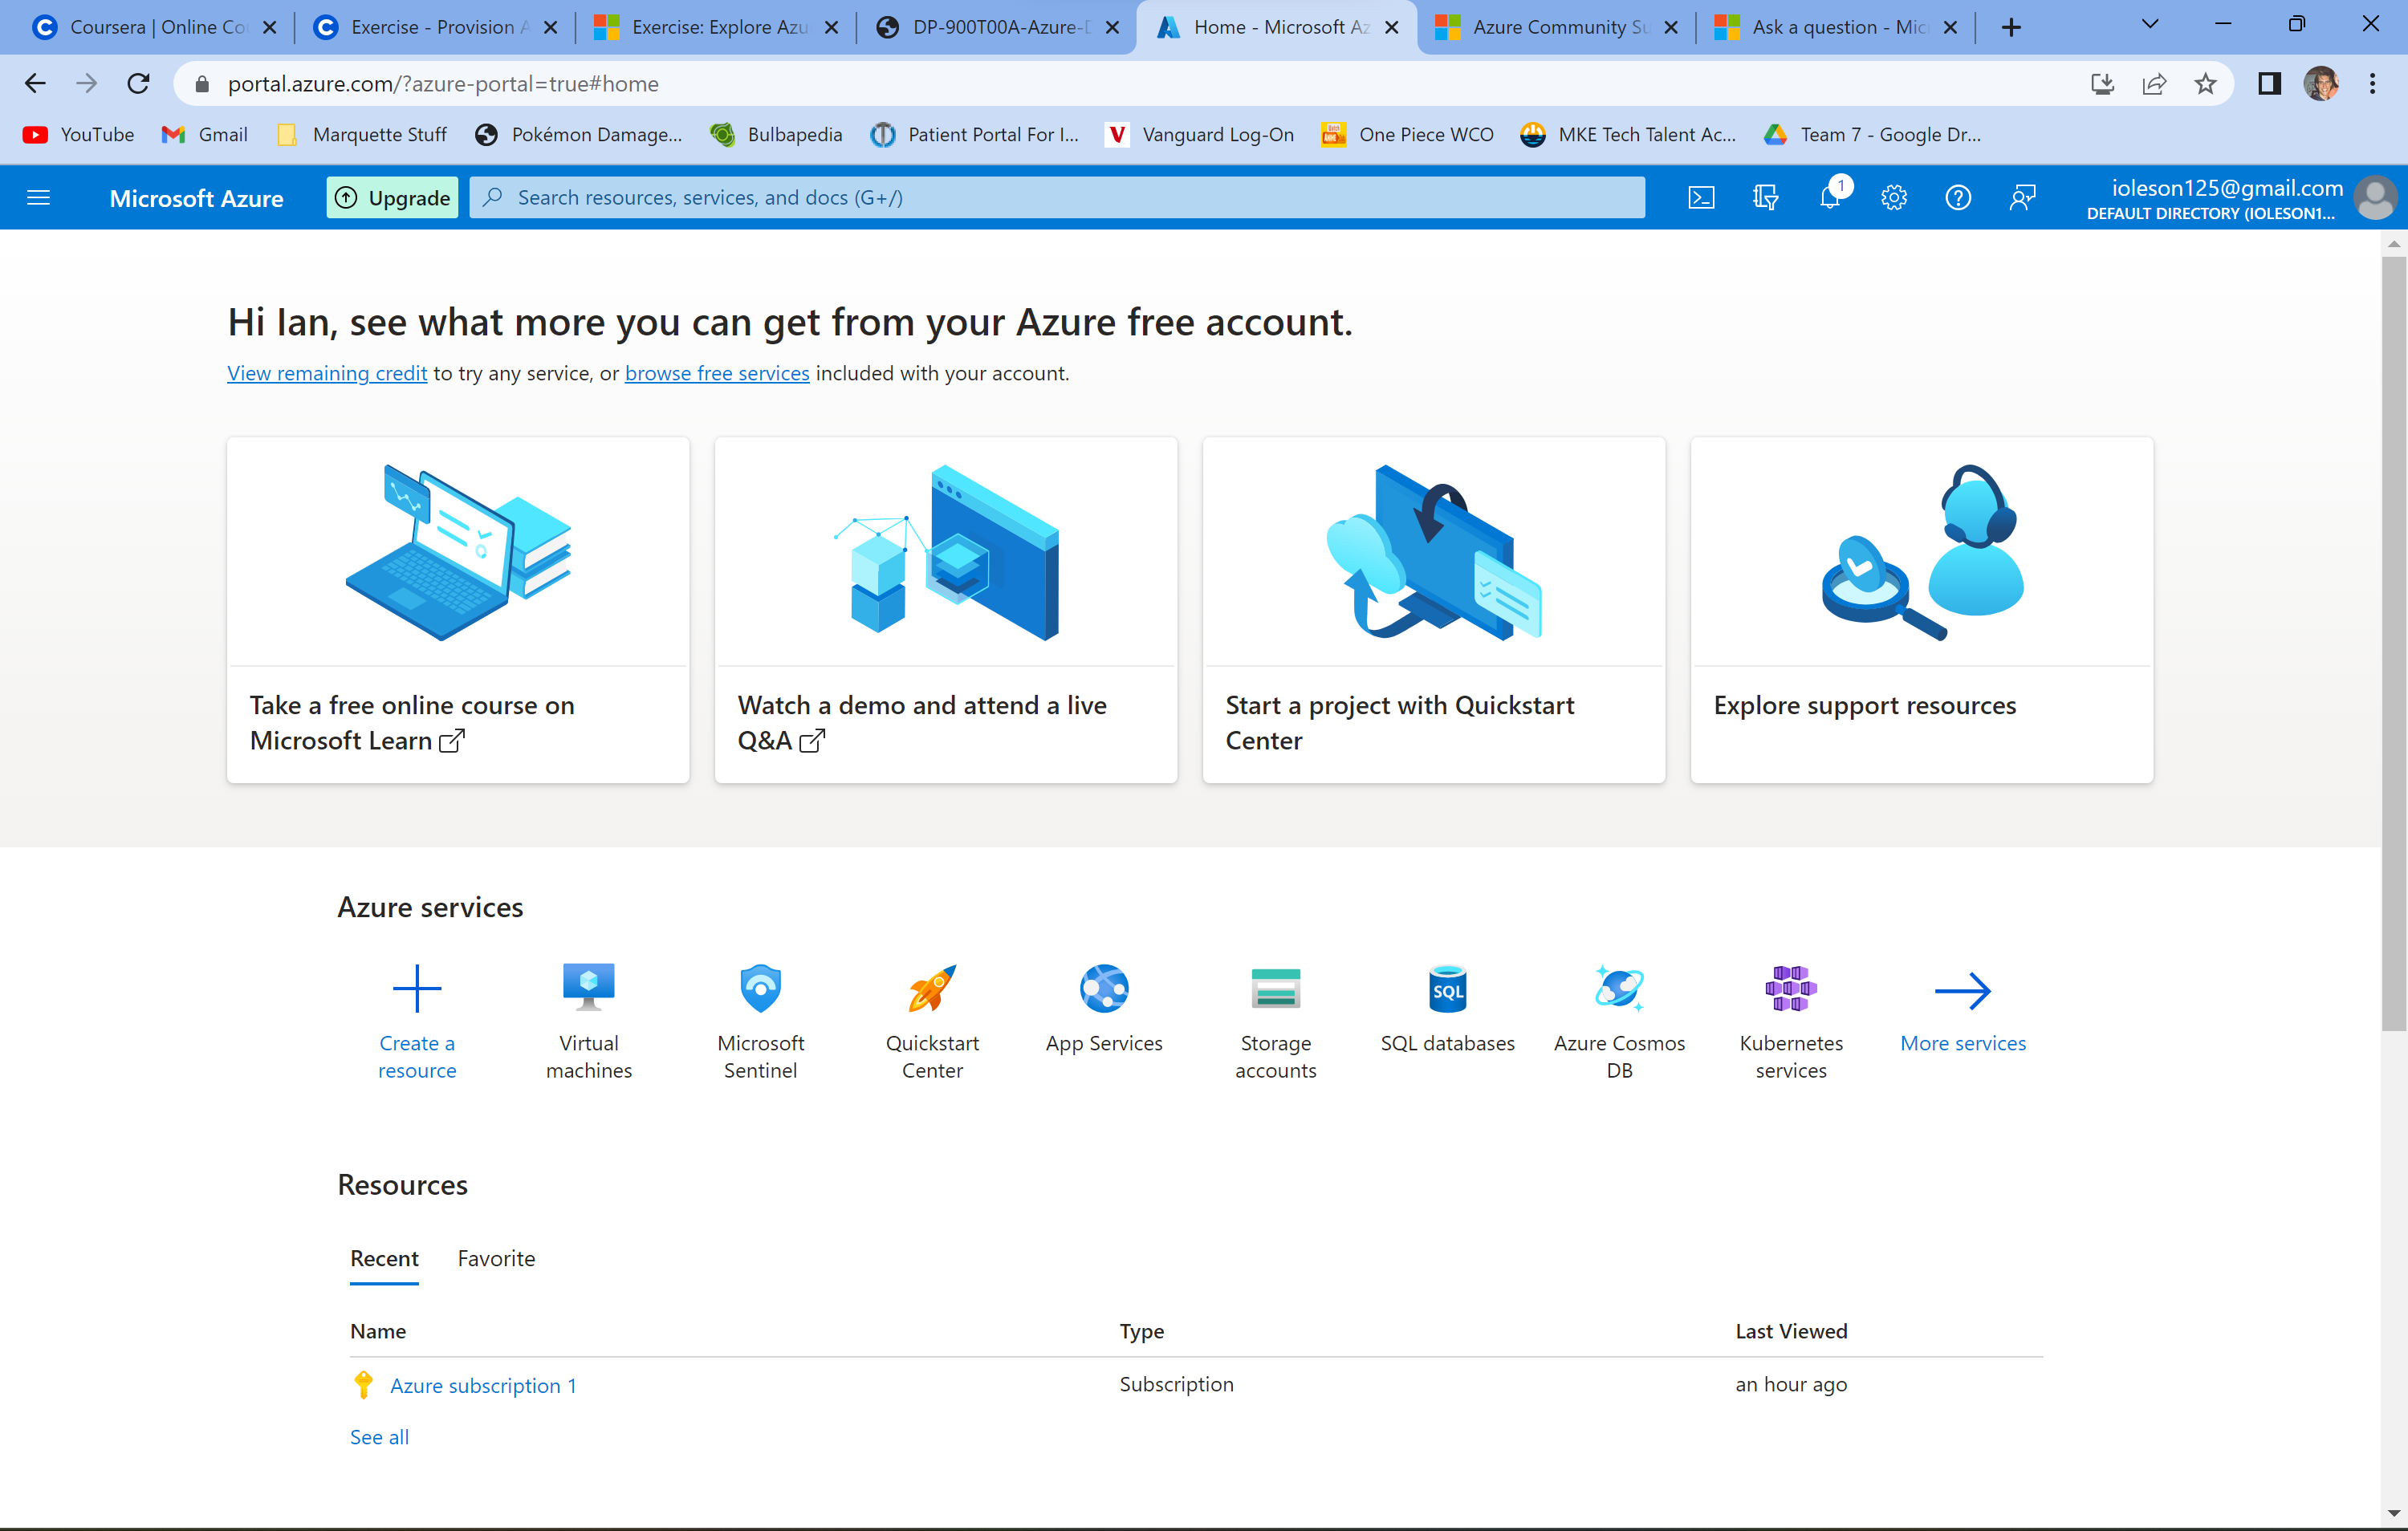The image size is (2408, 1531).
Task: Click the browser address bar URL
Action: coord(443,84)
